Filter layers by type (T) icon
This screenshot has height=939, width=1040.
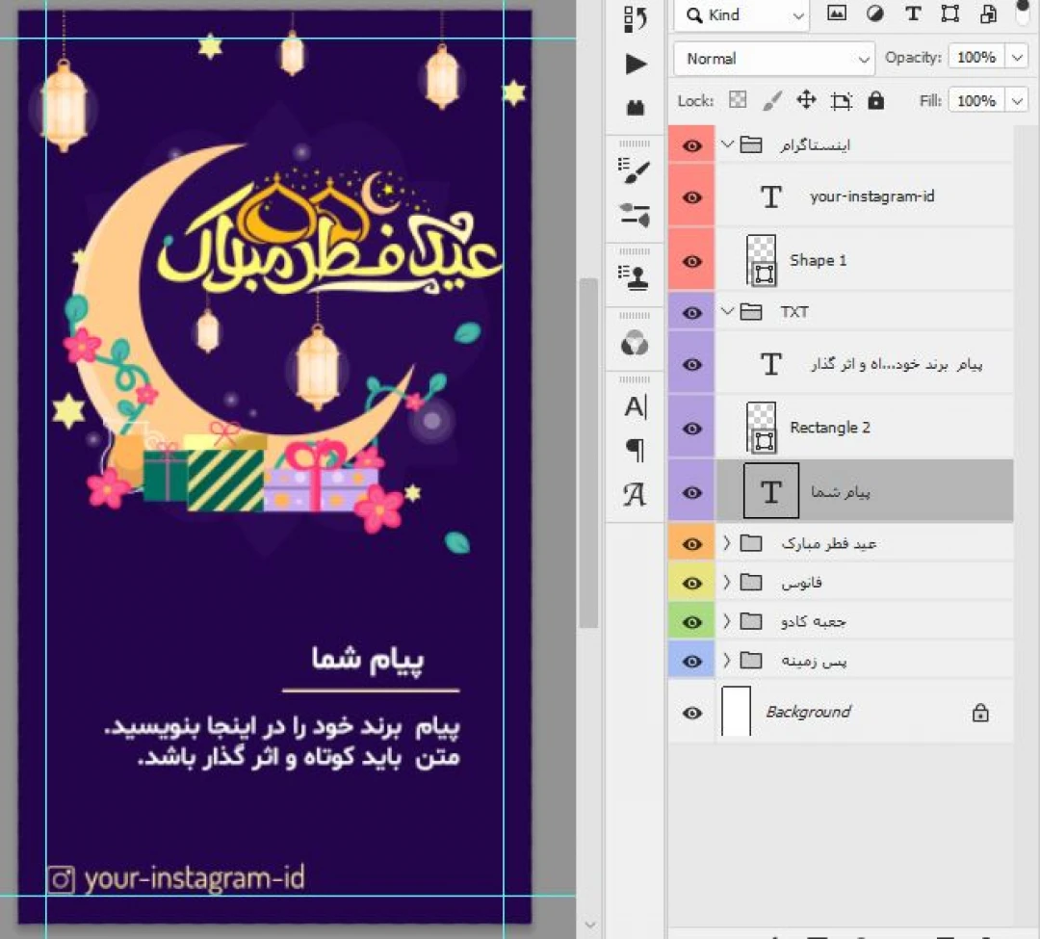(912, 14)
